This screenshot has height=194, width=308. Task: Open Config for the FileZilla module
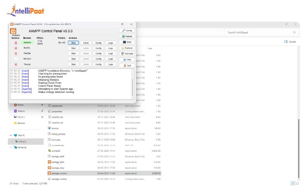(98, 54)
